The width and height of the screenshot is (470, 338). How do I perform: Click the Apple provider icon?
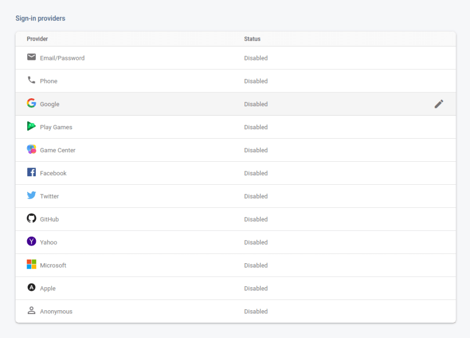click(x=32, y=287)
